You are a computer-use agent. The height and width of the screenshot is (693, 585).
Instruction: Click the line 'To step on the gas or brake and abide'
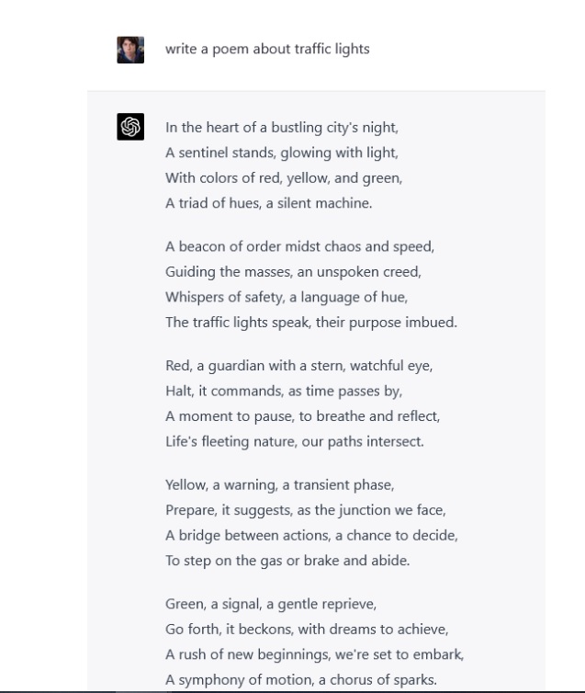pos(287,561)
